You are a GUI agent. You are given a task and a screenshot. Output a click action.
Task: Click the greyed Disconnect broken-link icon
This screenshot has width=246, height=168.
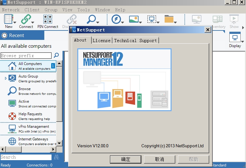tap(72, 19)
